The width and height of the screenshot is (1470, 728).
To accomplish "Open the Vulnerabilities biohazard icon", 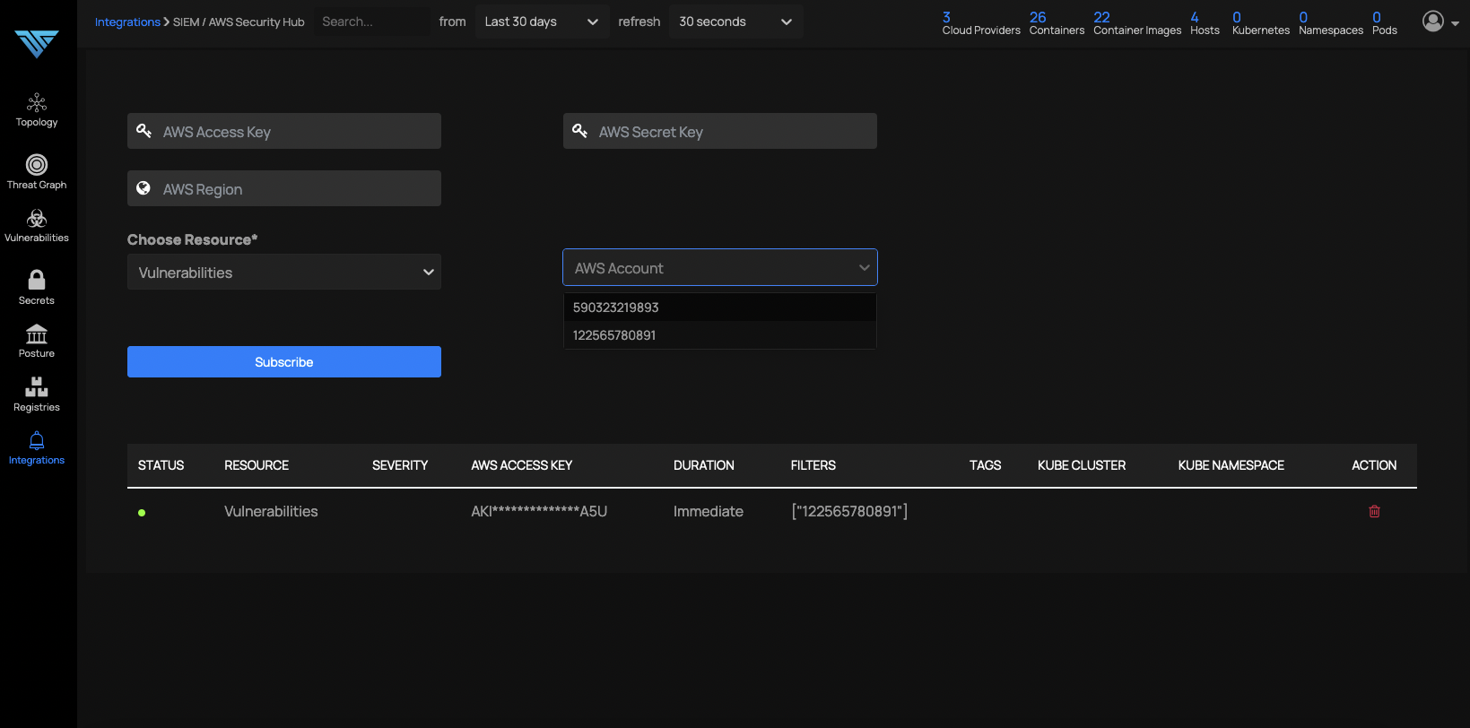I will coord(37,219).
